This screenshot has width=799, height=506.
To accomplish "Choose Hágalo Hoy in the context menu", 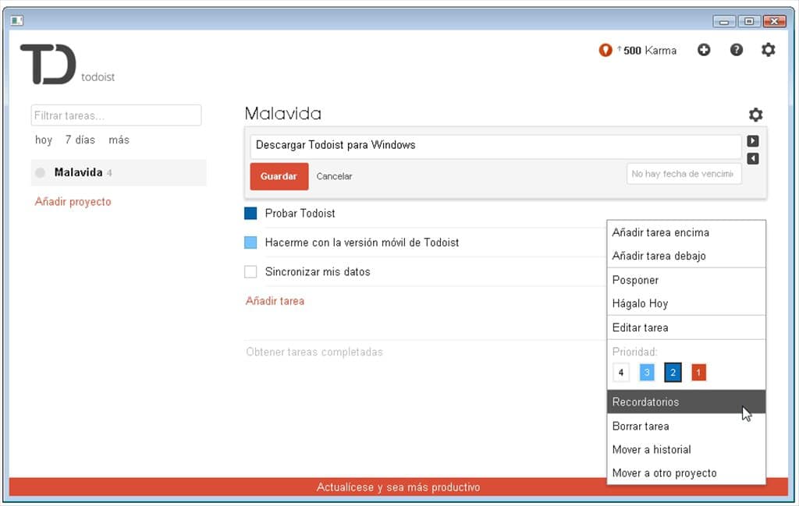I will pyautogui.click(x=686, y=304).
